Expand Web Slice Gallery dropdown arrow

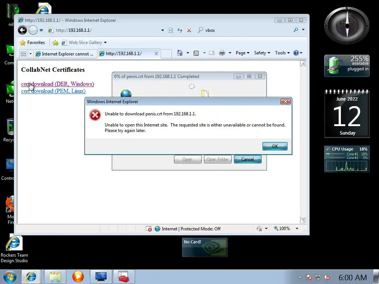[105, 43]
